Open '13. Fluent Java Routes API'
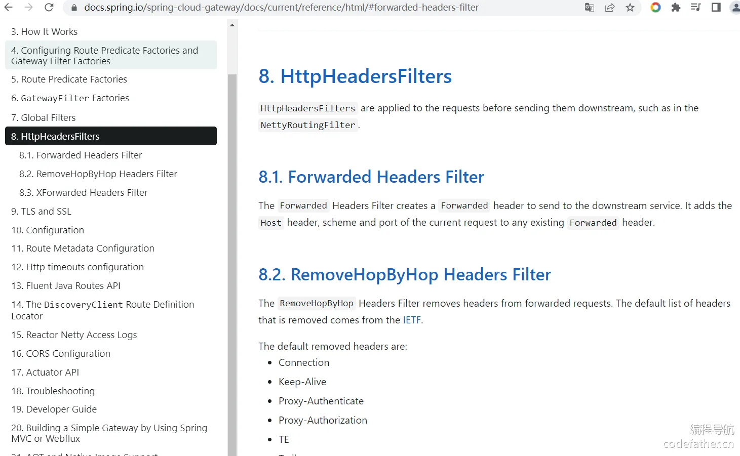 click(x=66, y=286)
